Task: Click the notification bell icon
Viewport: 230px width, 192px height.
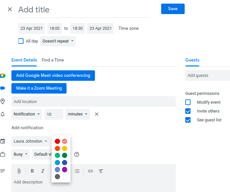Action: click(x=3, y=114)
